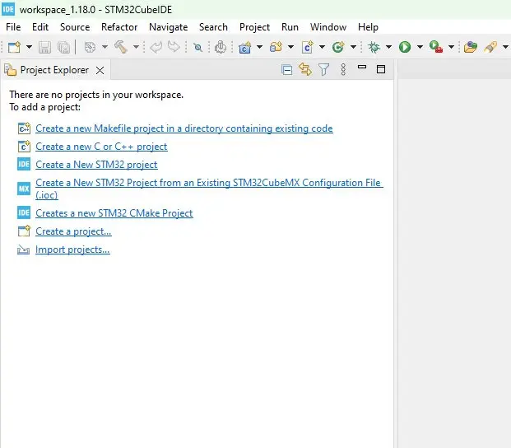This screenshot has height=448, width=511.
Task: Click the New project toolbar icon
Action: (x=13, y=48)
